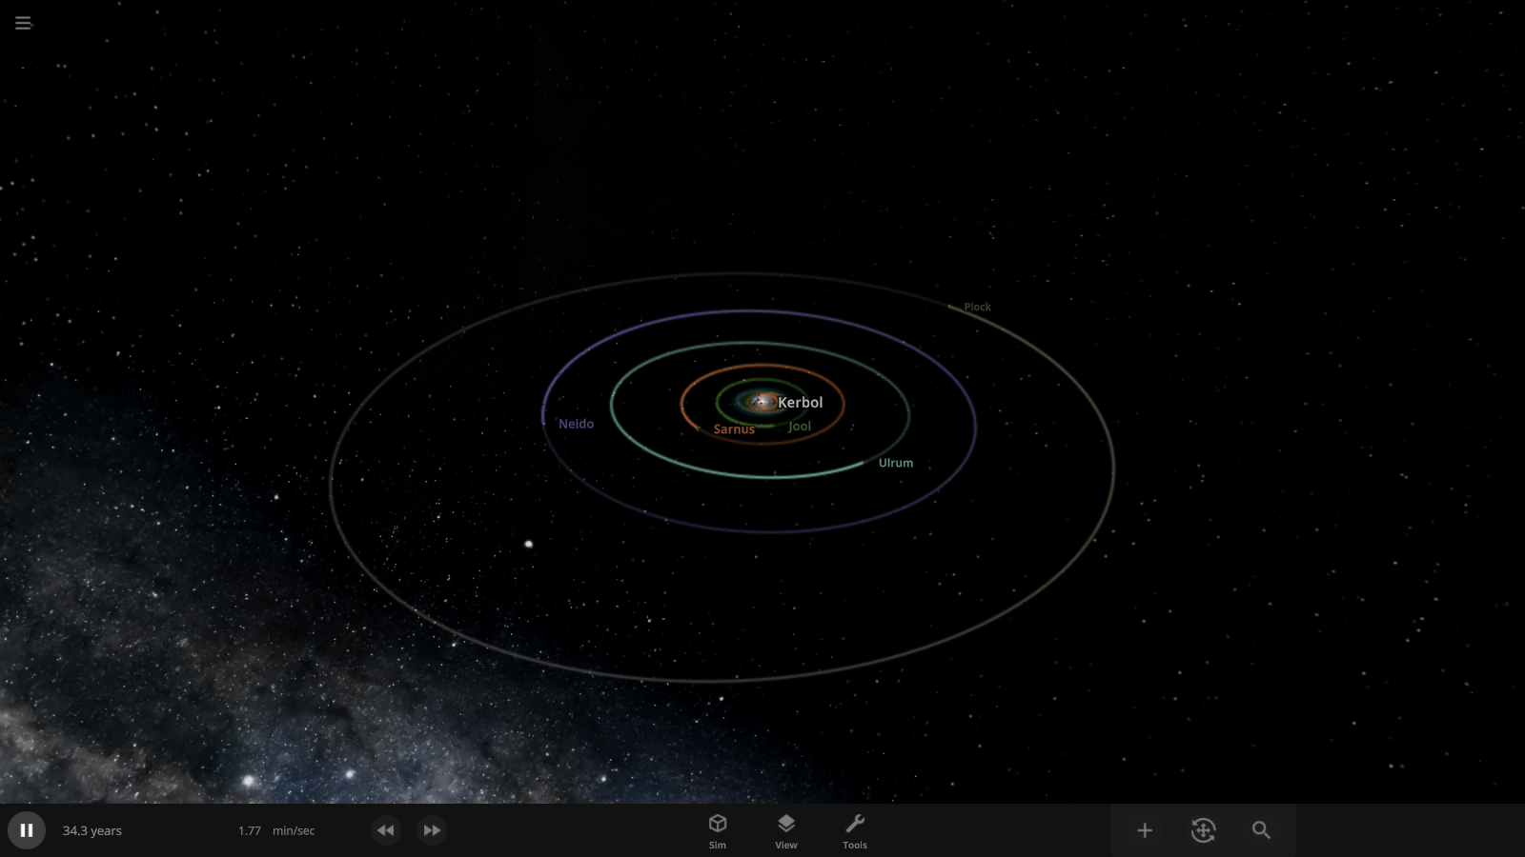This screenshot has width=1525, height=857.
Task: Click the bright white object below Neido's orbit
Action: point(529,545)
